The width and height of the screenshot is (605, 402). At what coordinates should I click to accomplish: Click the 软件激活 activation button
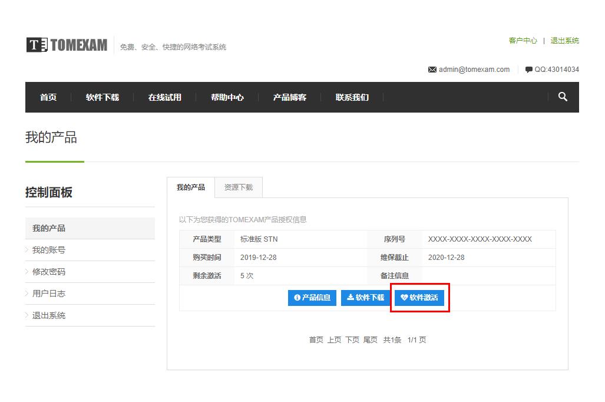(419, 298)
